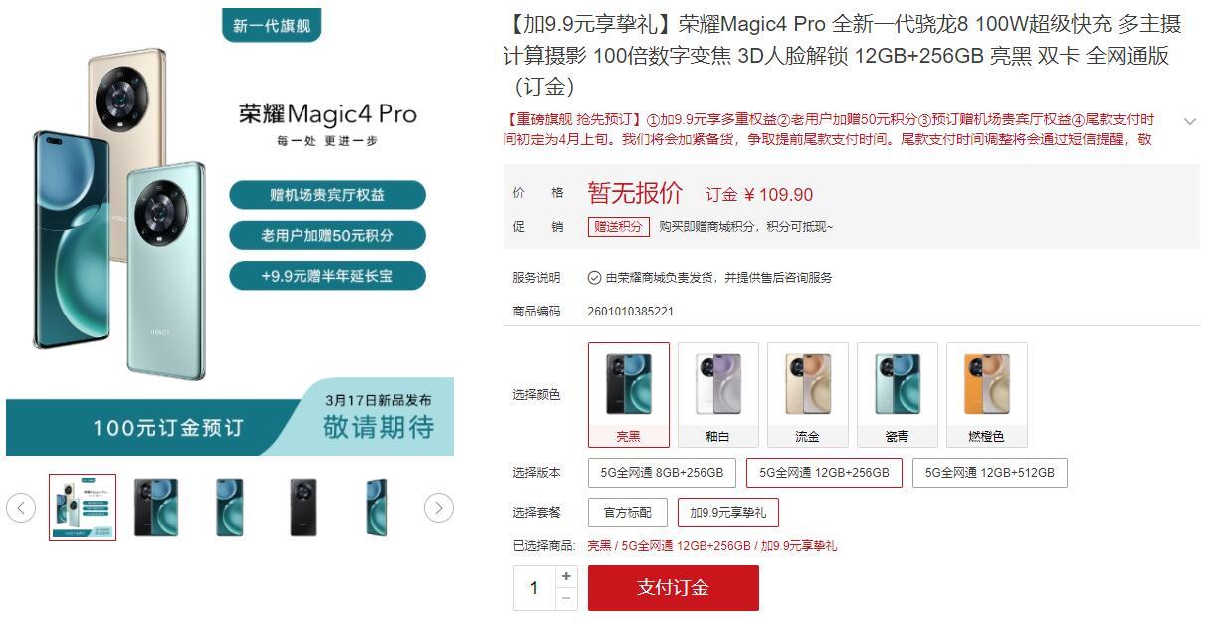Choose the 釉白 color option

pyautogui.click(x=718, y=395)
